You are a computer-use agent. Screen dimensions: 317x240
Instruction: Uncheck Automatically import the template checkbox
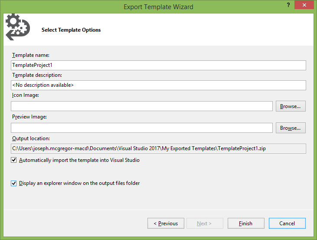tap(14, 160)
